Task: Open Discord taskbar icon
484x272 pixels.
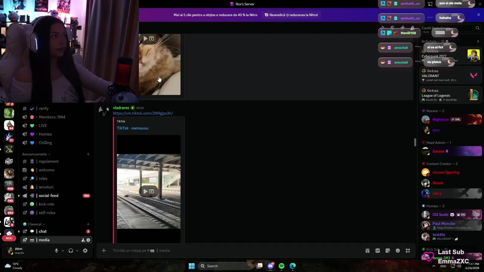Action: 270,266
